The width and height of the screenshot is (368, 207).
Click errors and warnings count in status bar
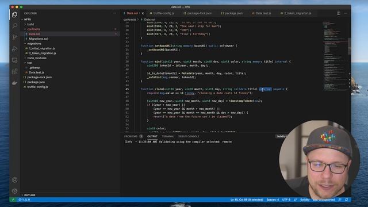[24, 200]
